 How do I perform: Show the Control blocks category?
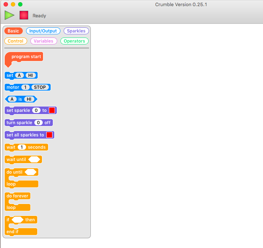click(x=16, y=41)
